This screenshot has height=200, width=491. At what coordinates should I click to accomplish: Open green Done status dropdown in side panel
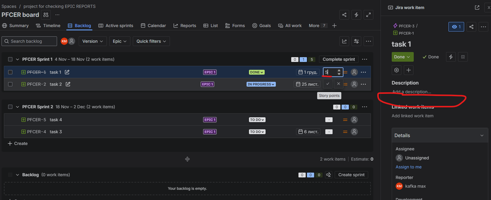[x=402, y=57]
